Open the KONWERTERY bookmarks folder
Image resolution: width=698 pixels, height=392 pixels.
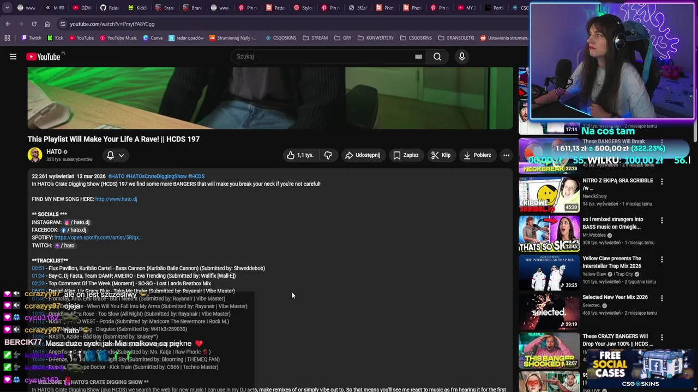pyautogui.click(x=376, y=38)
